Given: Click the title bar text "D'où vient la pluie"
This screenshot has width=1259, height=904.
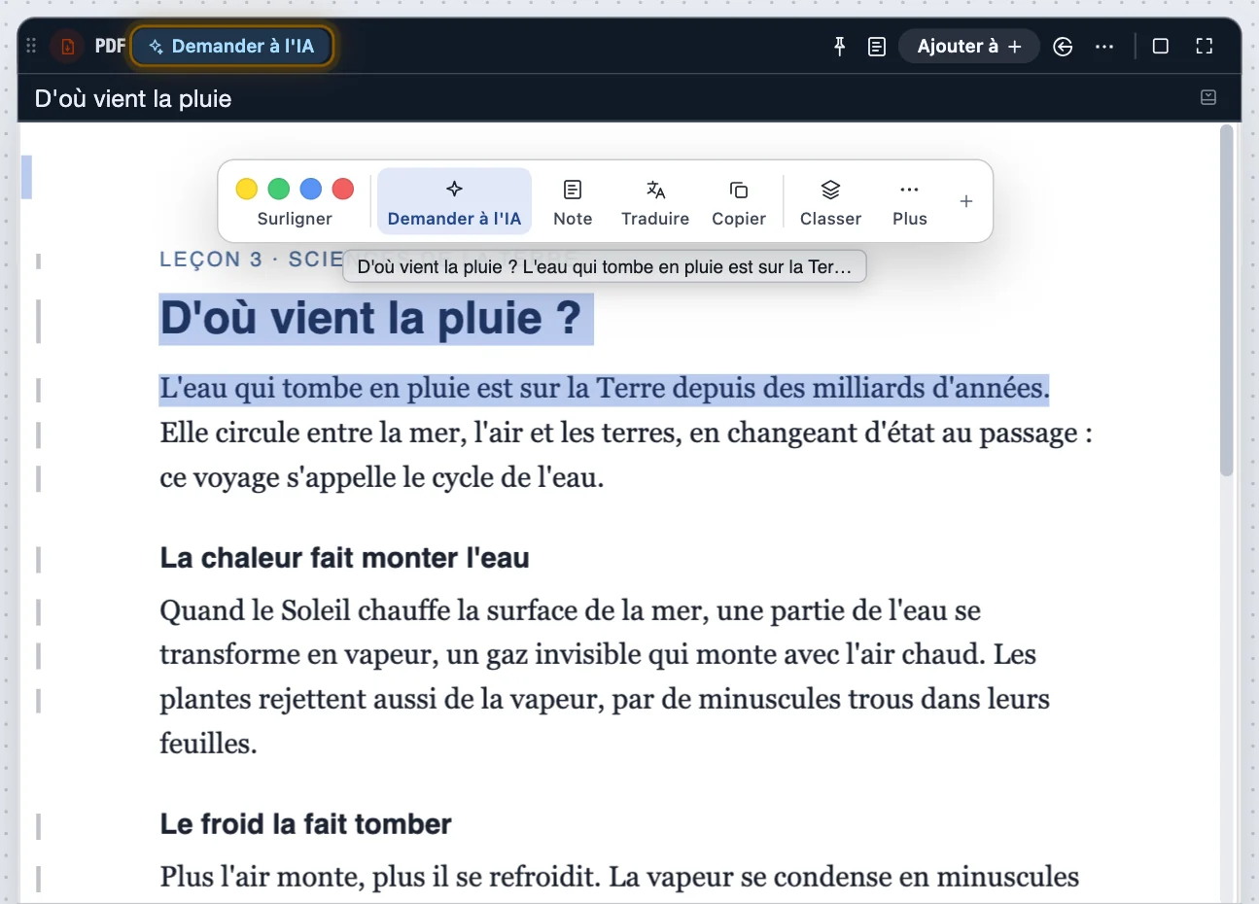Looking at the screenshot, I should [x=133, y=98].
